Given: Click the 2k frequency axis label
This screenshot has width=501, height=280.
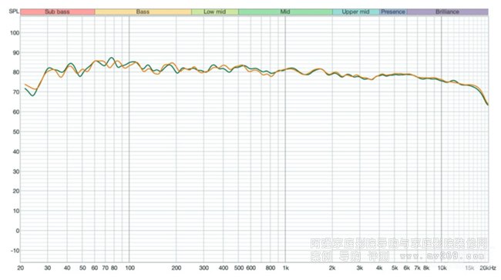Looking at the screenshot, I should [332, 268].
